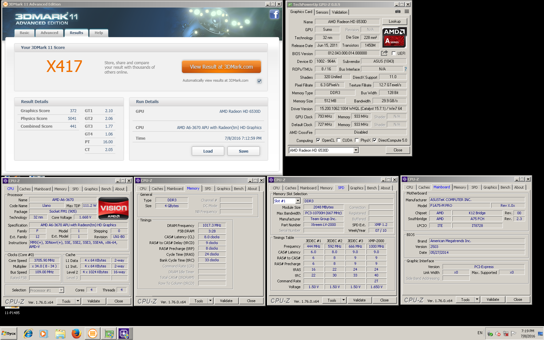Open Windows Explorer folder icon on taskbar
Image resolution: width=544 pixels, height=340 pixels.
[60, 333]
